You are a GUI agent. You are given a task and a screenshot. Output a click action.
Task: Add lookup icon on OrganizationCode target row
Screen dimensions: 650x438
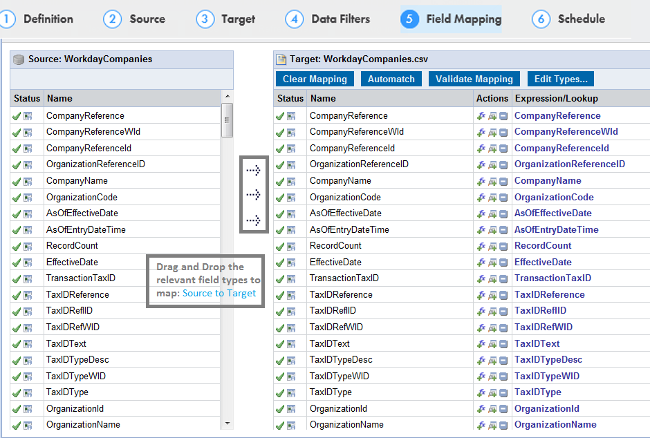[492, 198]
